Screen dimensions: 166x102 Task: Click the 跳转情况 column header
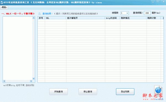(x=133, y=18)
